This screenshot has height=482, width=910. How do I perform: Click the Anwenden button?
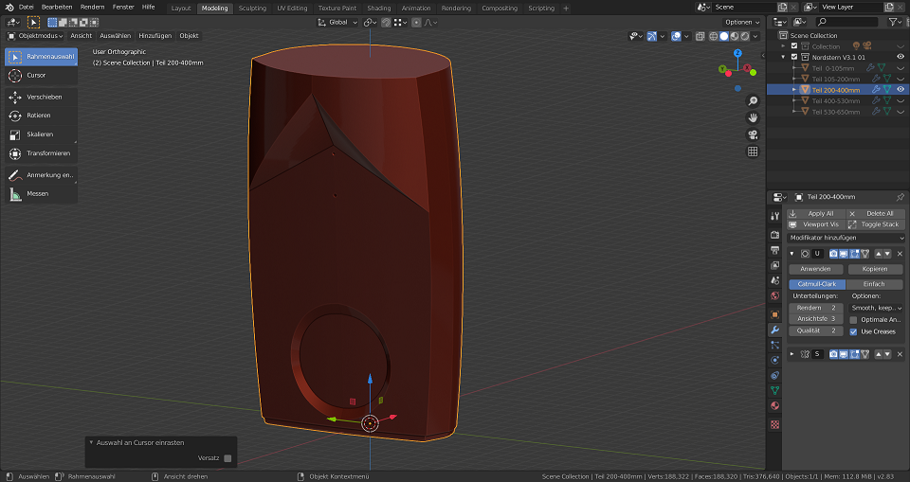coord(815,269)
